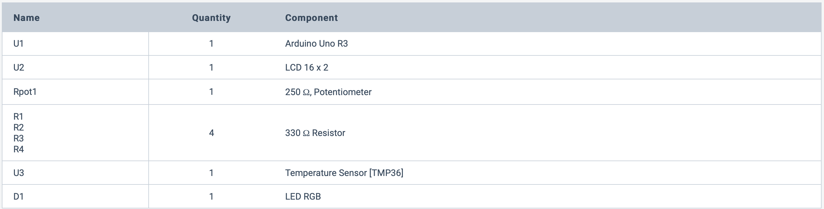Select the Arduino Uno R3 component

click(x=316, y=43)
